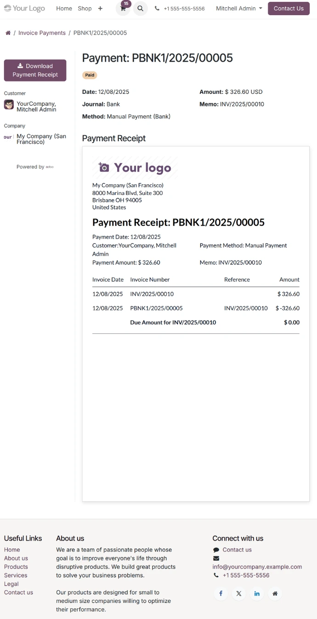Go to the Home menu item
This screenshot has width=317, height=619.
point(64,9)
